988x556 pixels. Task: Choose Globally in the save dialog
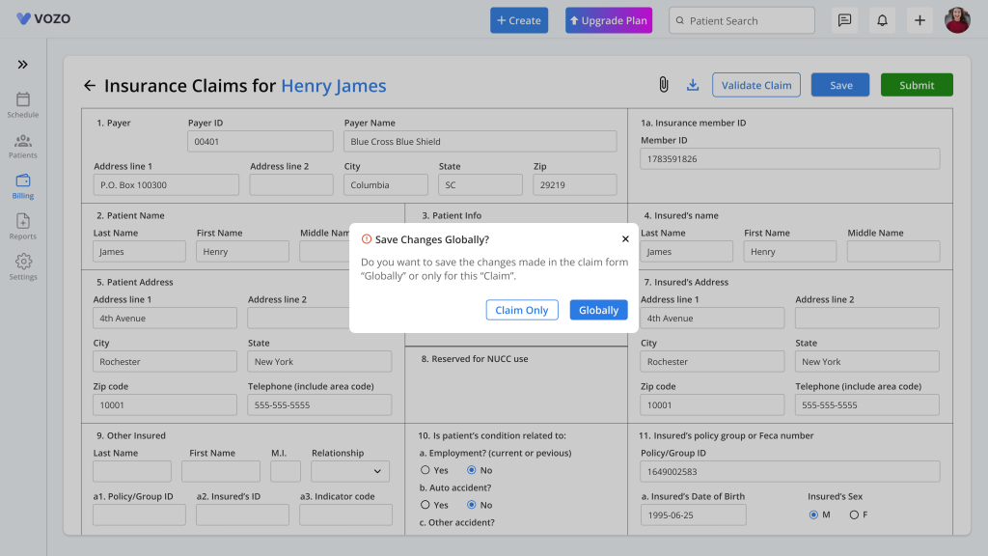coord(598,310)
